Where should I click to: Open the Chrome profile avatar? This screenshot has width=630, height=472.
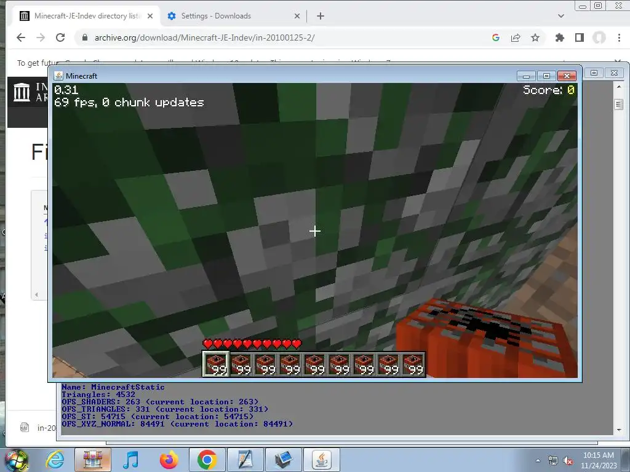(x=599, y=37)
